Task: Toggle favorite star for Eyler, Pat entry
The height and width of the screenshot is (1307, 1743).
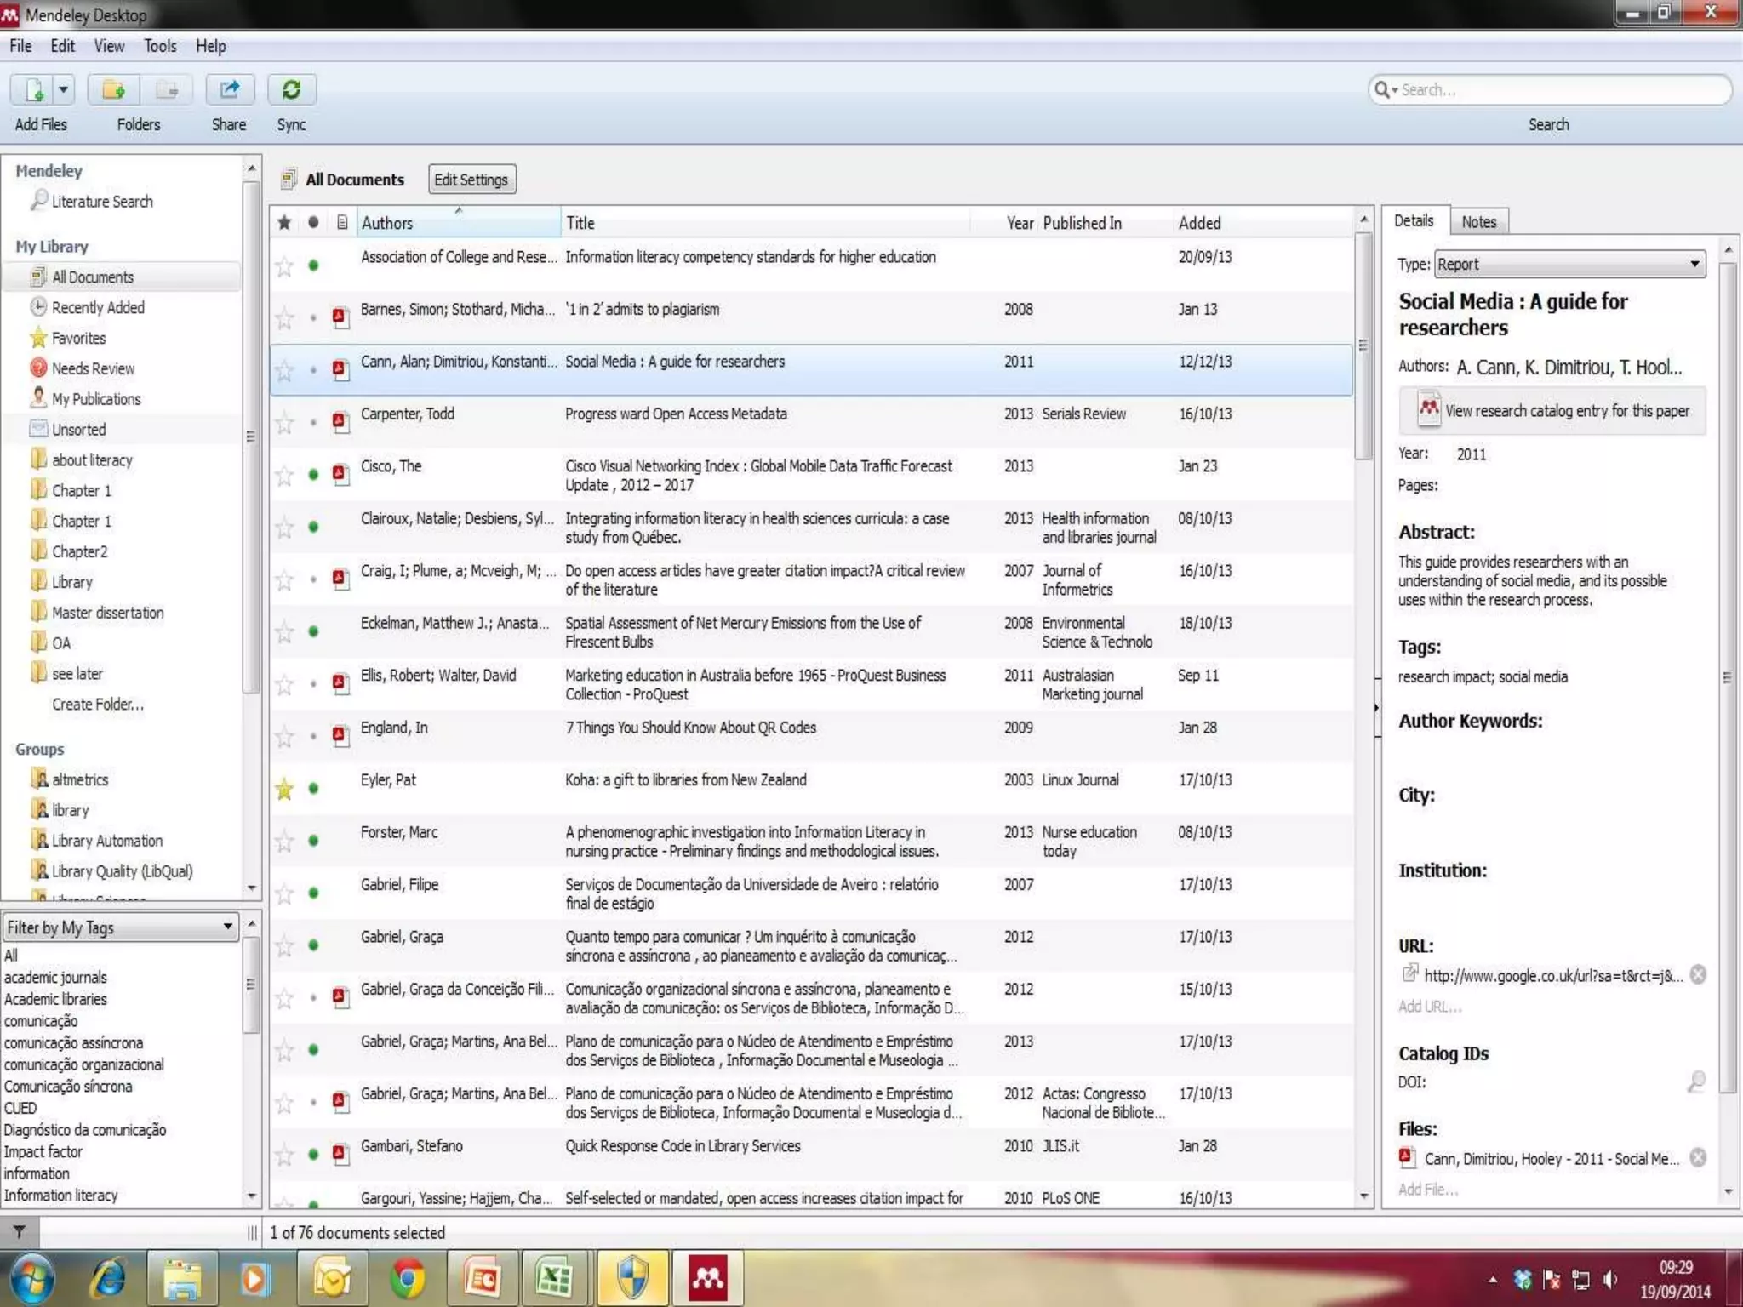Action: click(284, 789)
